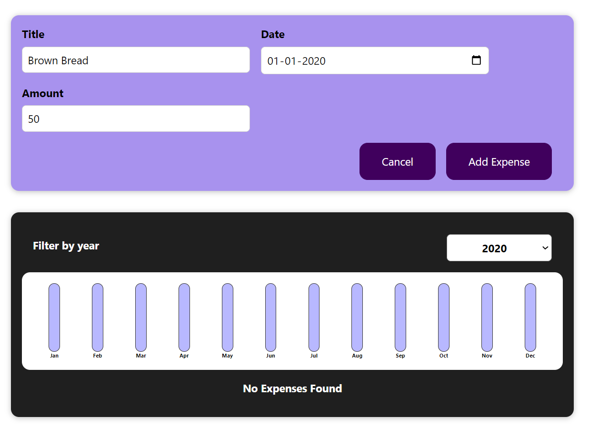This screenshot has height=427, width=589.
Task: Click into the Title field showing Brown Bread
Action: [136, 60]
